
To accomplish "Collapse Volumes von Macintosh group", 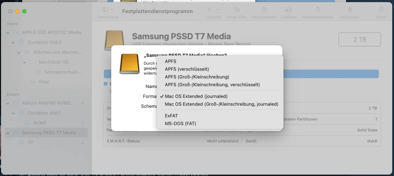I will [x=19, y=53].
